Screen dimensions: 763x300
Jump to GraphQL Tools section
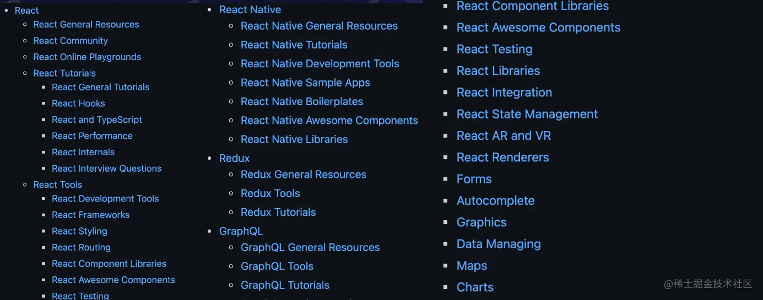click(x=277, y=266)
